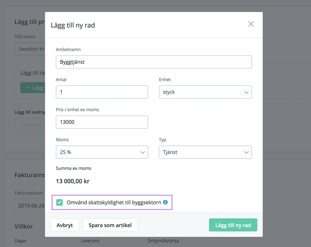Screen dimensions: 311x247
Task: Click the Omvänd skattskyldighet label text
Action: click(114, 202)
